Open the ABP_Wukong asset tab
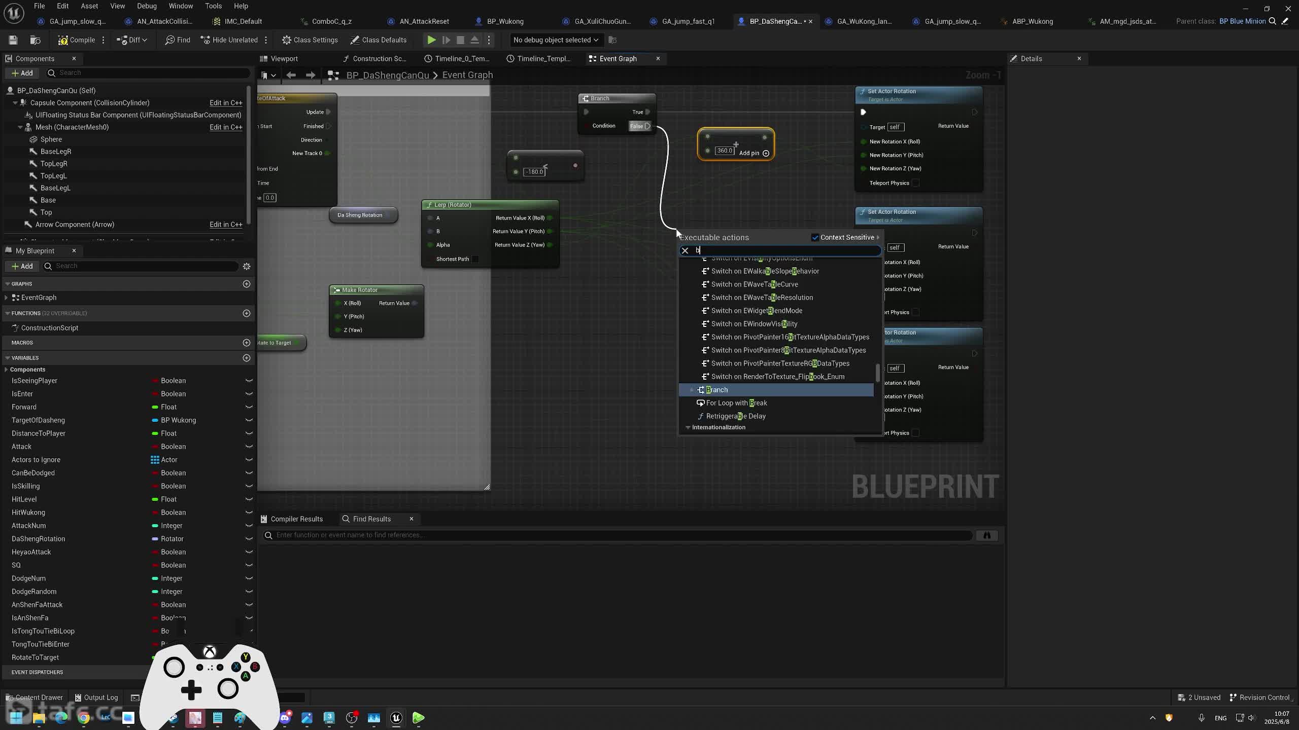 click(1027, 21)
